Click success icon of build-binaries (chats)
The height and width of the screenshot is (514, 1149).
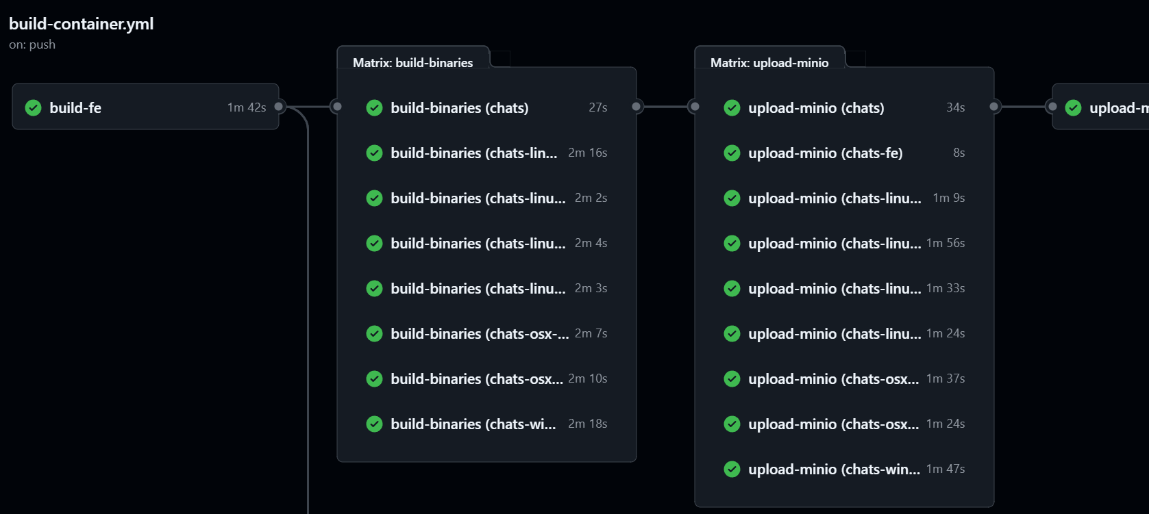coord(374,107)
